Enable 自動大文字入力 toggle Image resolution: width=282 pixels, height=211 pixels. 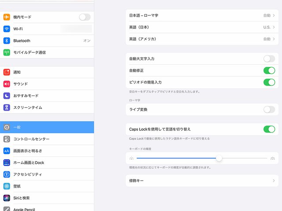click(269, 59)
